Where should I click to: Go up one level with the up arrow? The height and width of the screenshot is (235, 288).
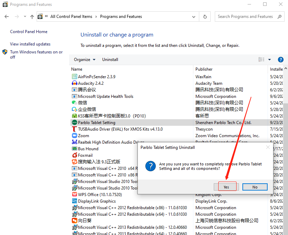[32, 17]
